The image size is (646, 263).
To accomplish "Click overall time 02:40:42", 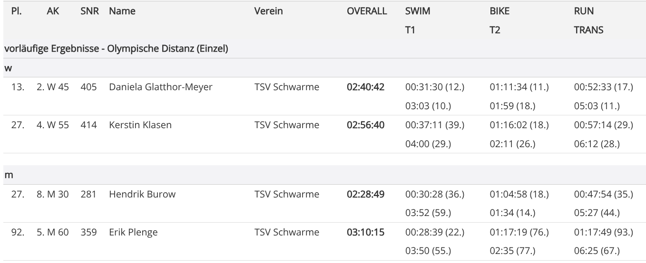I will [366, 87].
